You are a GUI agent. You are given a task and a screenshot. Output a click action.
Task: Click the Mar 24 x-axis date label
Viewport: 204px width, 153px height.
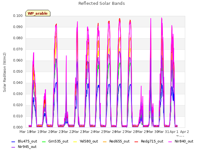pos(89,132)
